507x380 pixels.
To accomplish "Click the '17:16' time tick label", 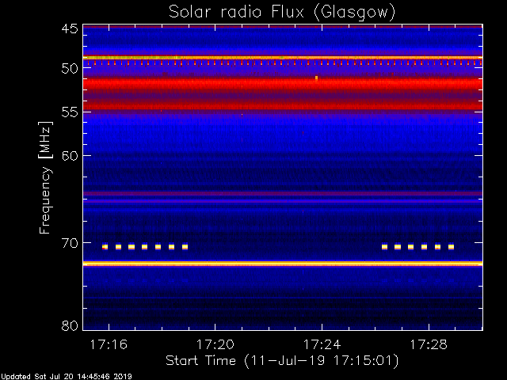I will pos(109,345).
